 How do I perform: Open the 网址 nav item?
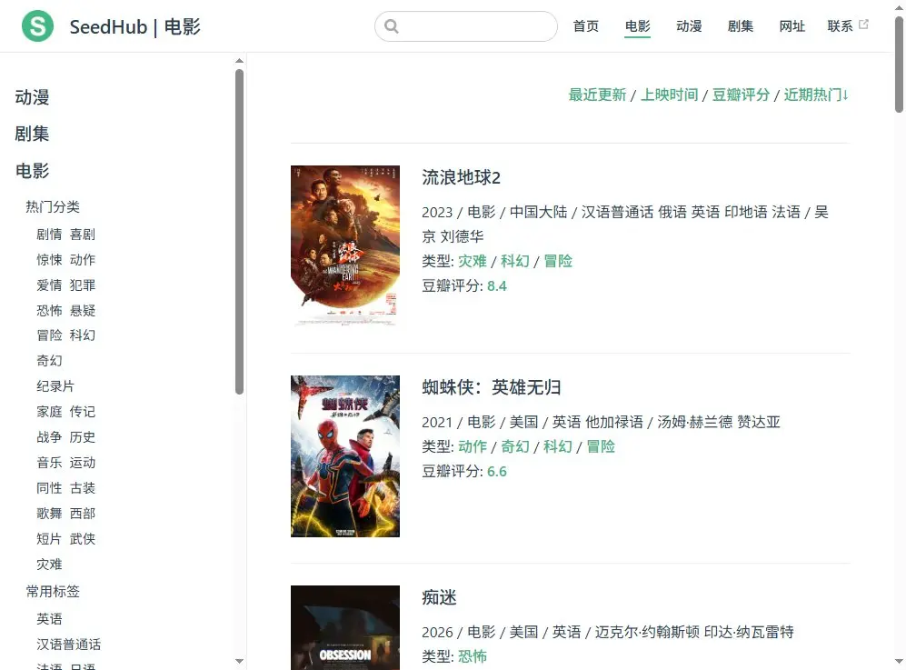pos(792,26)
